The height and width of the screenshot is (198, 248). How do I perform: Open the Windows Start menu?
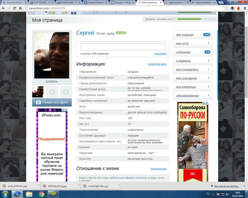(5, 194)
